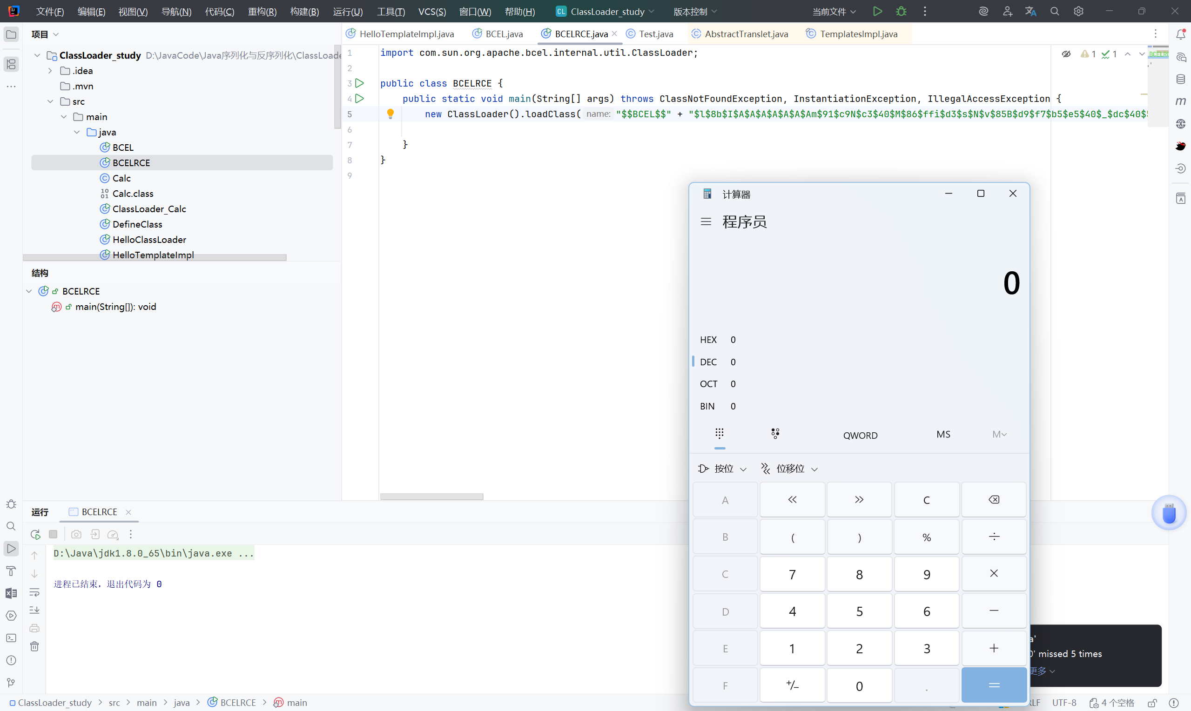This screenshot has width=1191, height=711.
Task: Click the Debug bug icon in top toolbar
Action: pyautogui.click(x=901, y=11)
